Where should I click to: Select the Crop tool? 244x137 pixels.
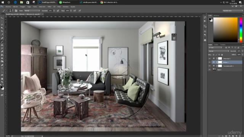[x=2, y=31]
